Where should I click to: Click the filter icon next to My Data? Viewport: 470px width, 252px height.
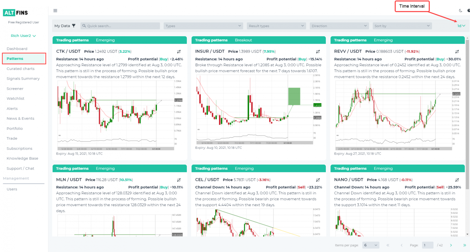pyautogui.click(x=73, y=26)
